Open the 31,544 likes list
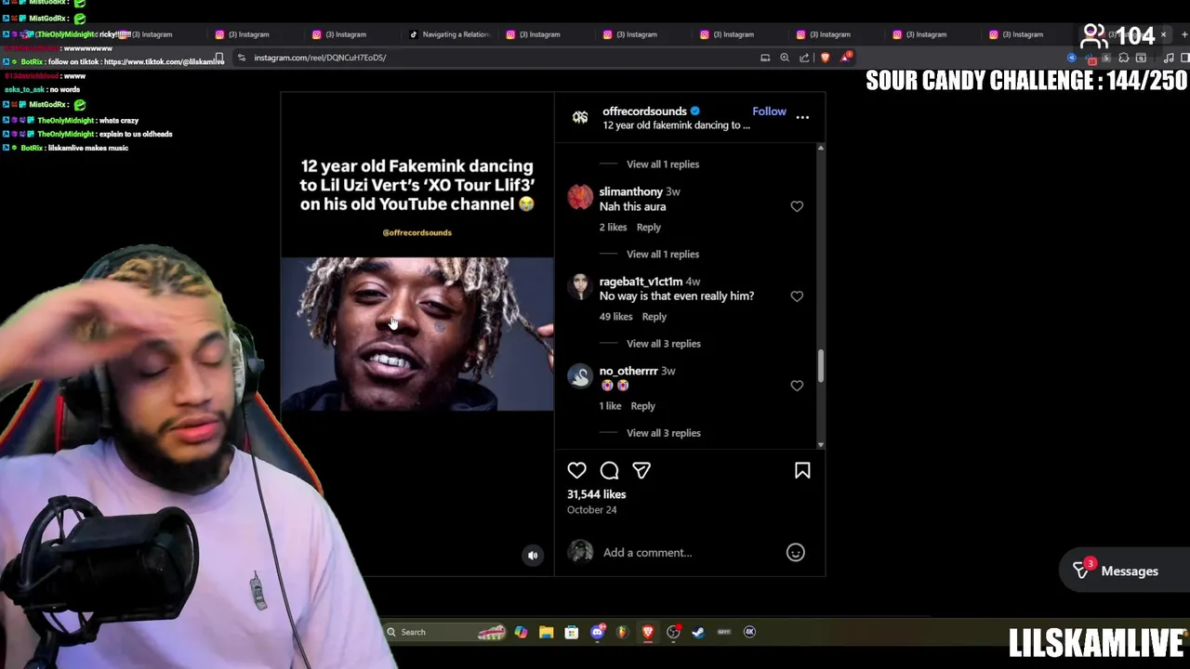Viewport: 1190px width, 669px height. point(596,494)
